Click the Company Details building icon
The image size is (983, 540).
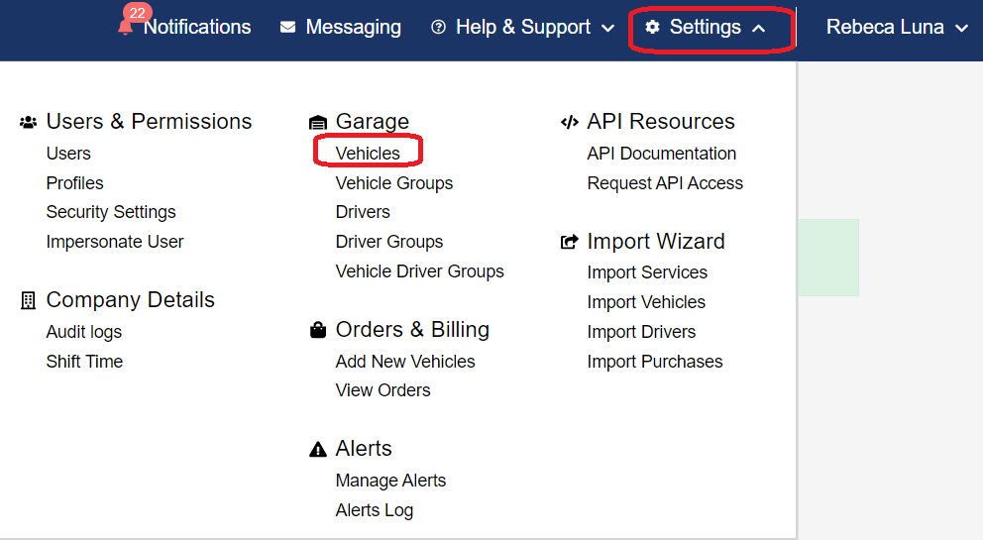click(28, 300)
